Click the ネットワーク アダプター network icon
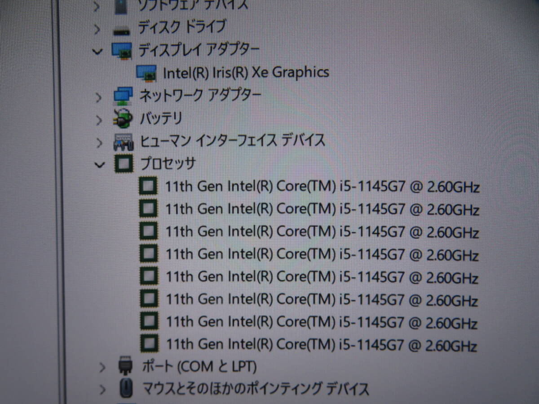The height and width of the screenshot is (404, 539). pos(123,96)
